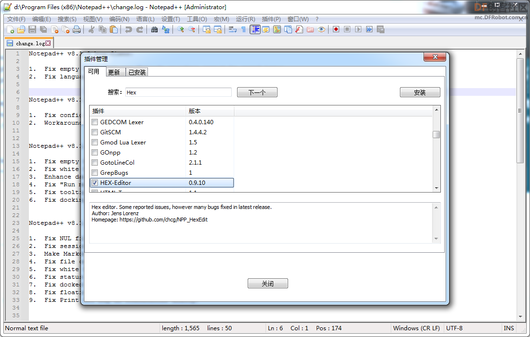Click the plugin search field containing Hex
530x337 pixels.
click(178, 92)
